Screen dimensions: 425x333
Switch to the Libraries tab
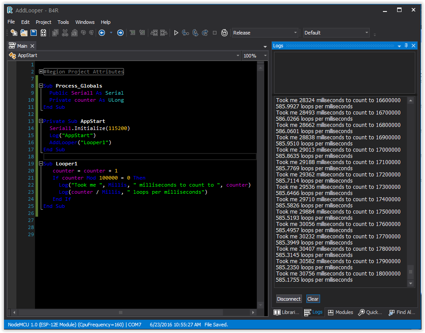(286, 312)
